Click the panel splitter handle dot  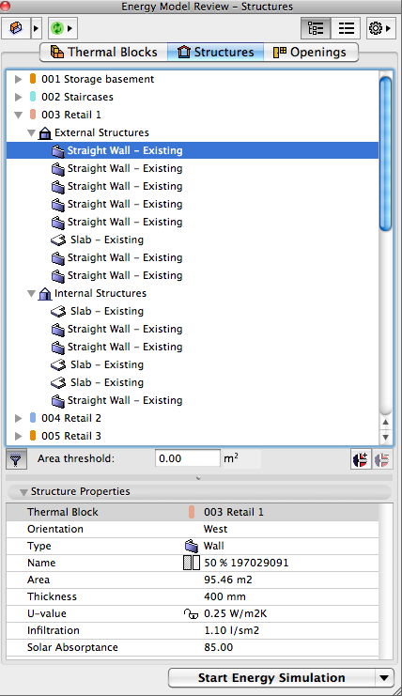click(x=198, y=478)
